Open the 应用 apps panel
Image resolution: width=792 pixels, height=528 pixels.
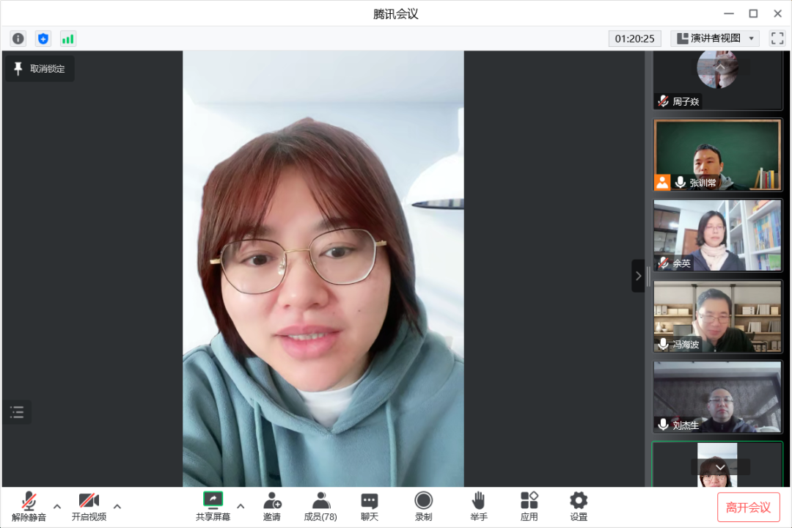pos(529,506)
